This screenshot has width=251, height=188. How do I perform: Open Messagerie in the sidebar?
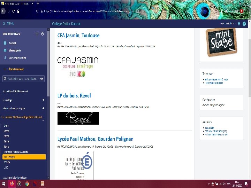click(x=15, y=50)
